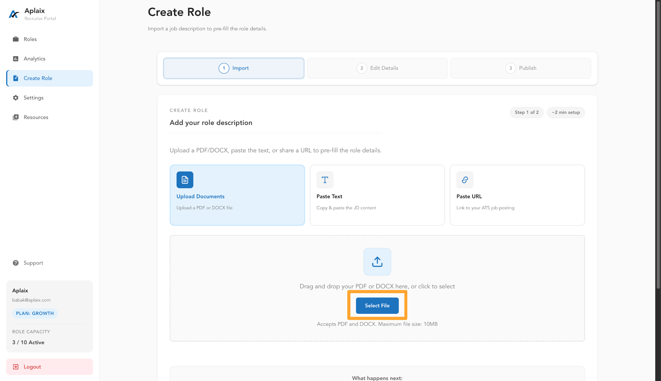Open the Support page
This screenshot has width=661, height=381.
[49, 263]
